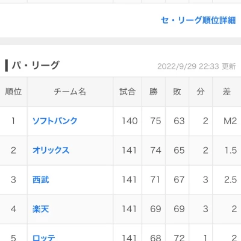Click the update timestamp 2022/9/29 22:33
The image size is (241, 241).
188,66
